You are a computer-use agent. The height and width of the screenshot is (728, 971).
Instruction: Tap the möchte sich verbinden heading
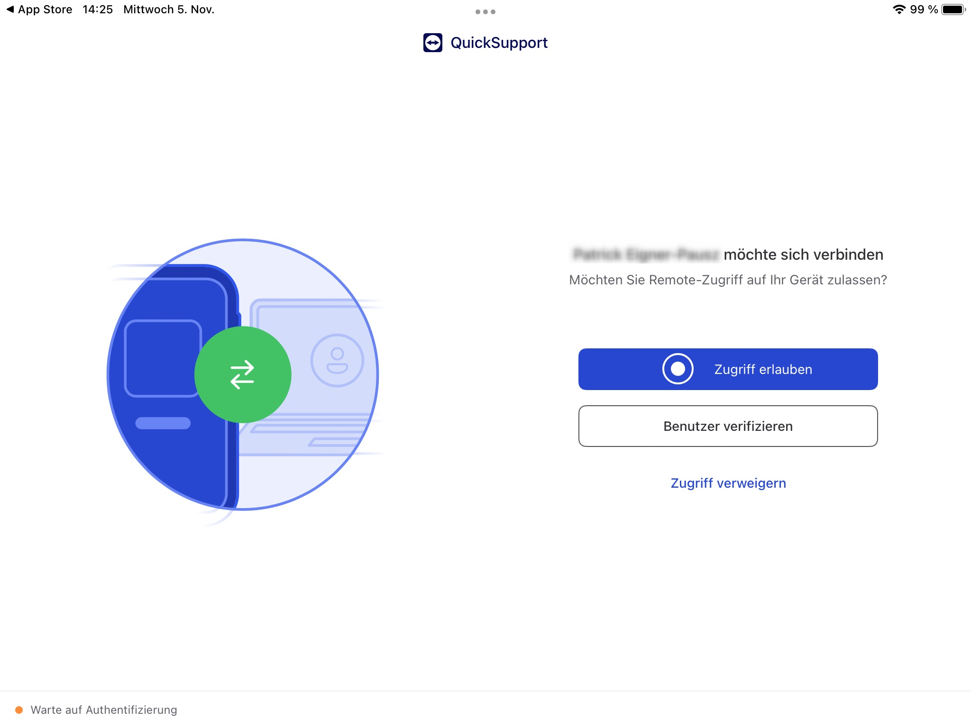coord(803,255)
